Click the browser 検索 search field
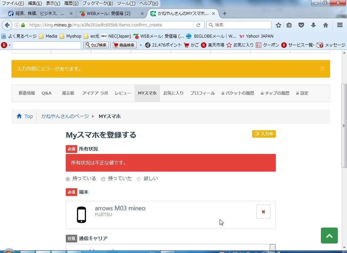347x253 pixels. (x=242, y=25)
